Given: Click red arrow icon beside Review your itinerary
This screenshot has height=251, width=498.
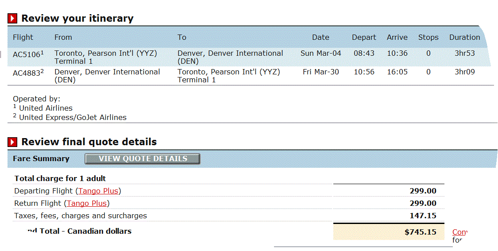Looking at the screenshot, I should [x=12, y=19].
